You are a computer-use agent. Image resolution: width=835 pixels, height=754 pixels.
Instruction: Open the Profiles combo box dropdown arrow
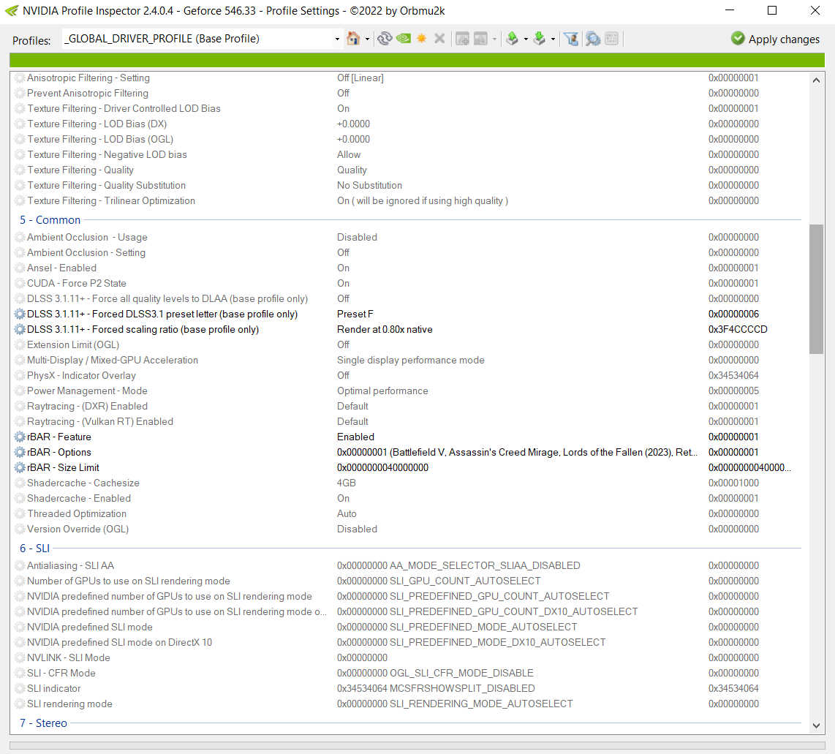(337, 39)
